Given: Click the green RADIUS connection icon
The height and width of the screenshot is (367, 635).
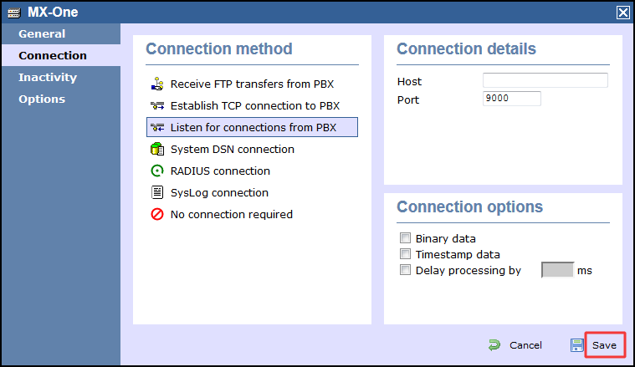Looking at the screenshot, I should [156, 171].
